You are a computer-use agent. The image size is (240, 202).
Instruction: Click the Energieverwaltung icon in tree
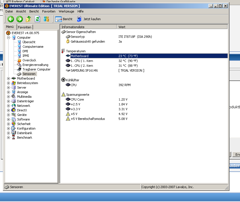pos(19,65)
